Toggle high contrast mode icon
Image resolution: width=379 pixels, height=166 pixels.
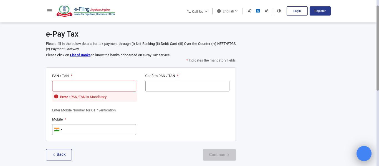tap(279, 11)
